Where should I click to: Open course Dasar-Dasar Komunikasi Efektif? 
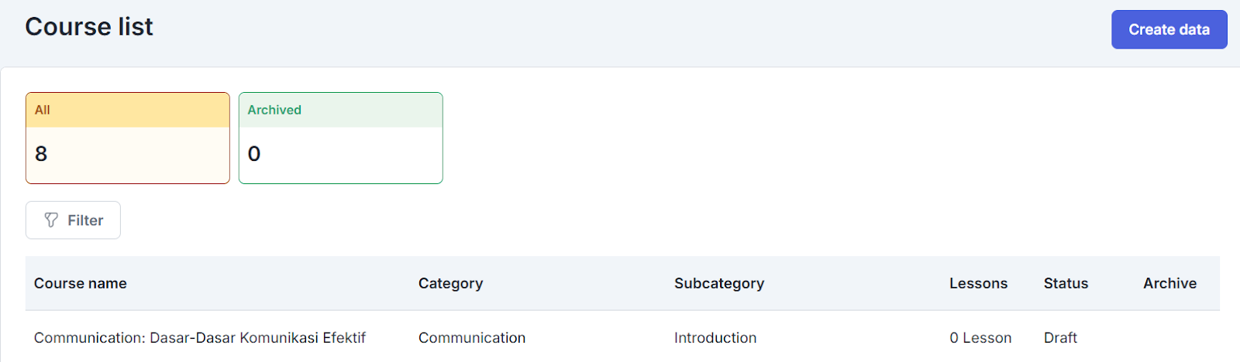point(200,338)
